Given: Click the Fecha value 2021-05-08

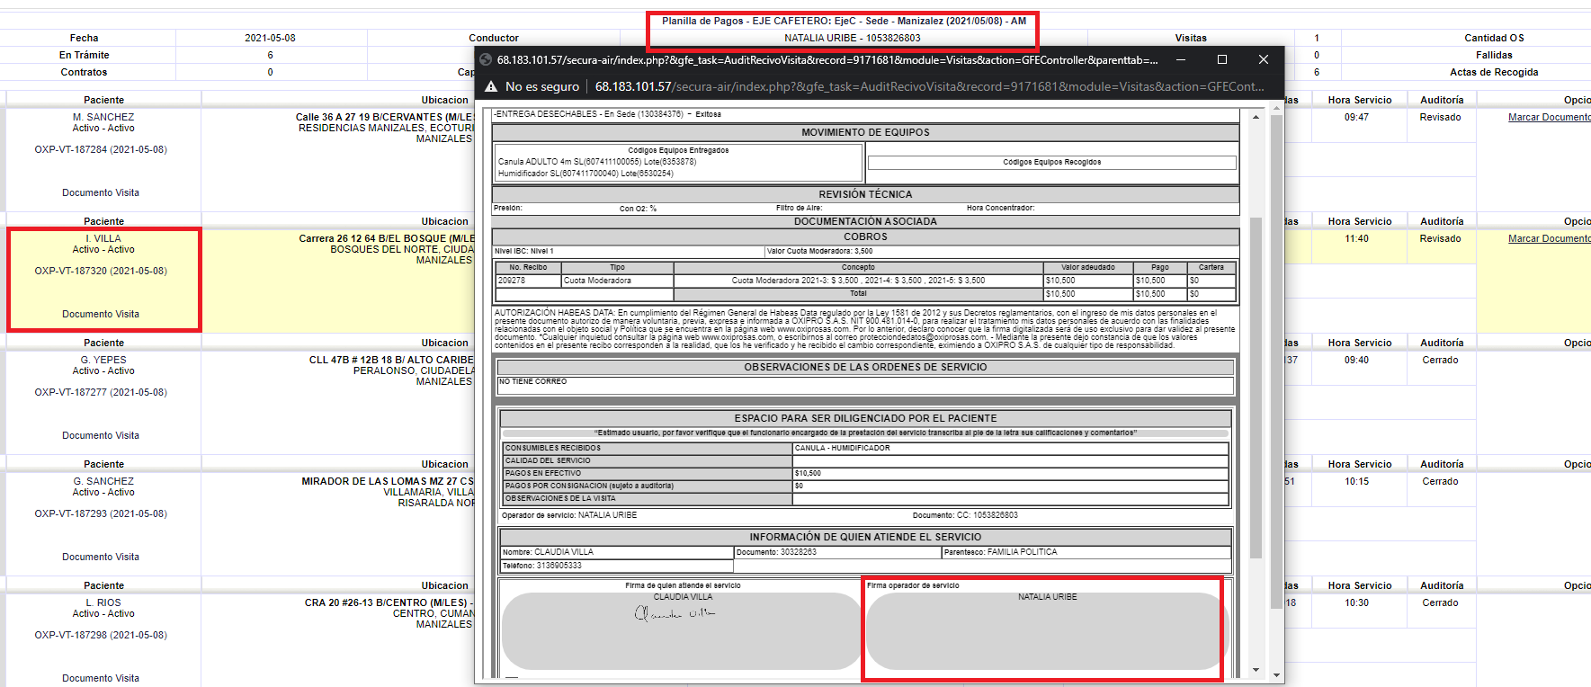Looking at the screenshot, I should 270,38.
